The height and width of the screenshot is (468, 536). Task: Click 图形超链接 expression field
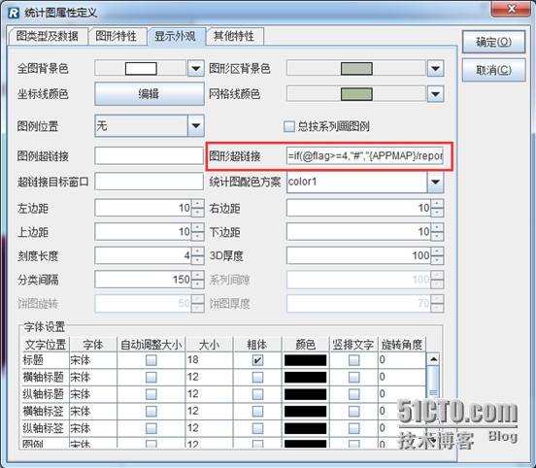point(365,156)
